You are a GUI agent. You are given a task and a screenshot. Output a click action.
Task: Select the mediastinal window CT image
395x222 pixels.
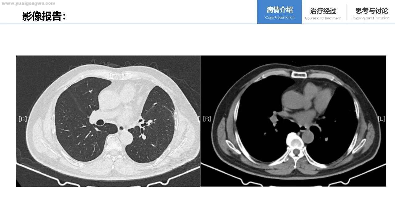pyautogui.click(x=293, y=121)
